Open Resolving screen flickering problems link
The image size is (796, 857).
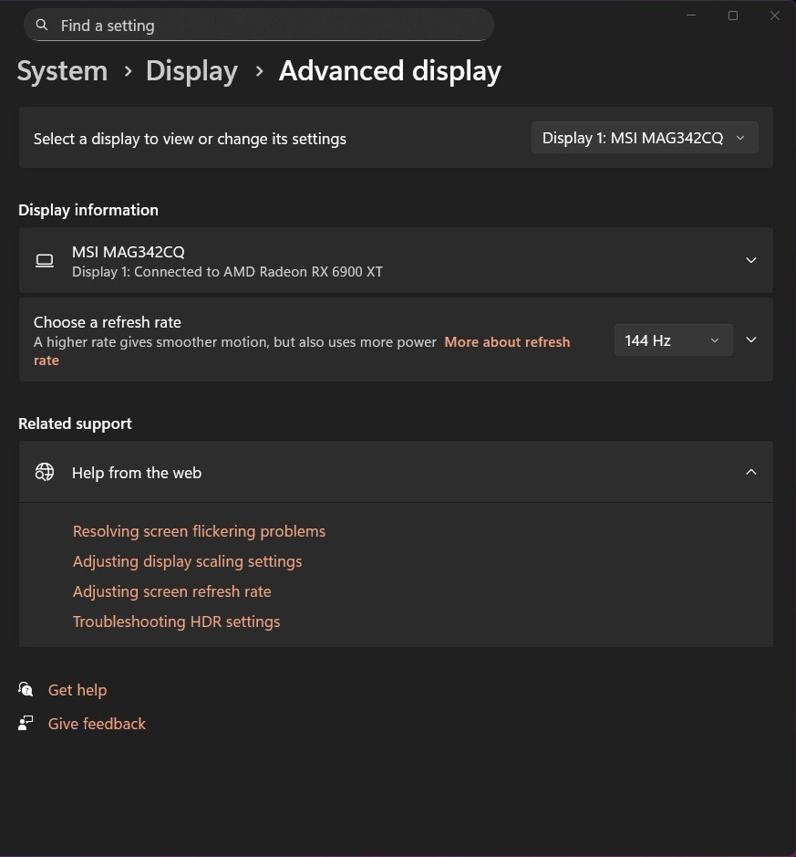(199, 531)
